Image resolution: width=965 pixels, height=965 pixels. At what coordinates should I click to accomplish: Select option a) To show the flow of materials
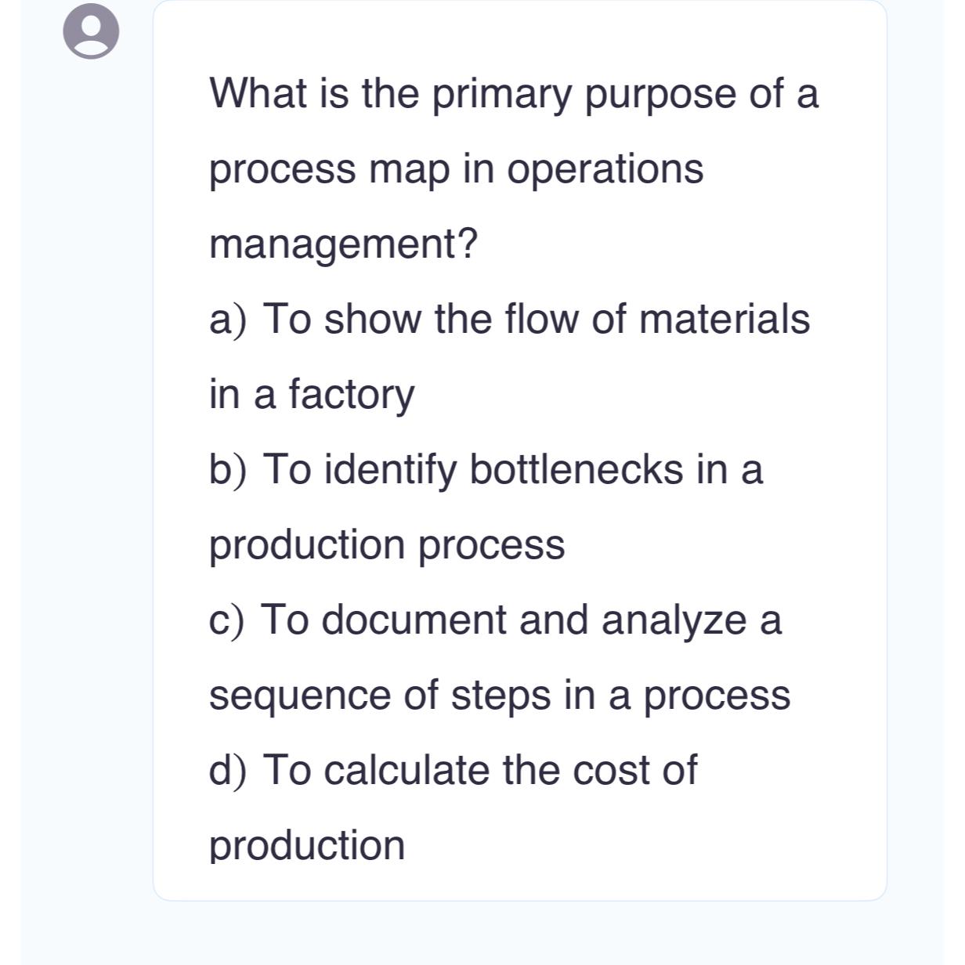pyautogui.click(x=509, y=319)
